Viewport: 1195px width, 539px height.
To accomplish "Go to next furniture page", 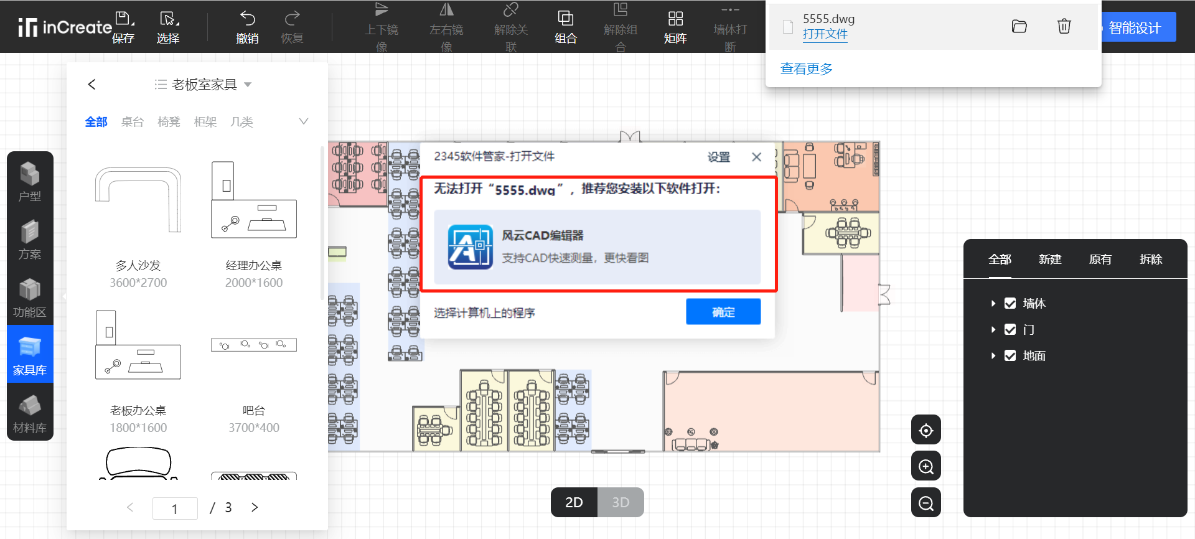I will pyautogui.click(x=255, y=507).
